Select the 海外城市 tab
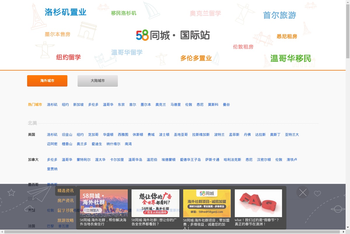 point(47,81)
